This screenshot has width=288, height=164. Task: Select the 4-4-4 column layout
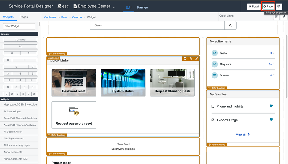[20, 80]
